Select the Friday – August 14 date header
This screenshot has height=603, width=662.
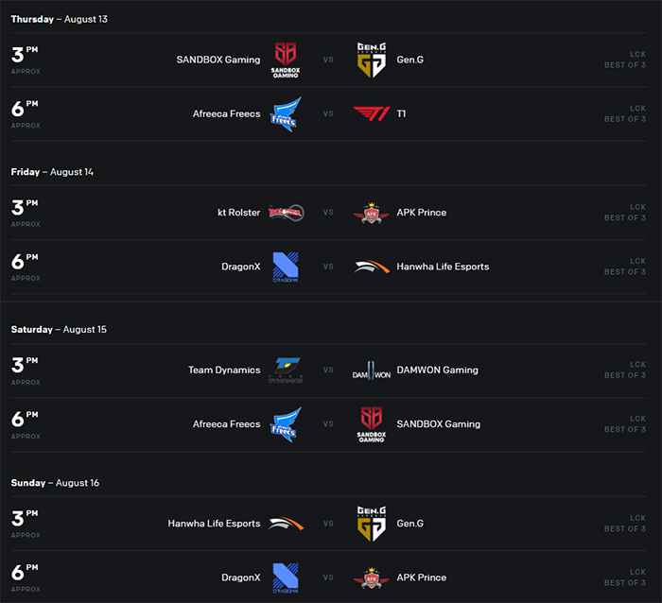coord(52,172)
